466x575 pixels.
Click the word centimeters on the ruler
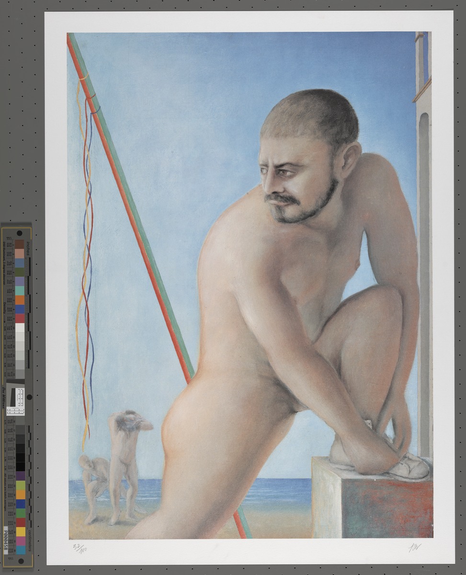[29, 540]
